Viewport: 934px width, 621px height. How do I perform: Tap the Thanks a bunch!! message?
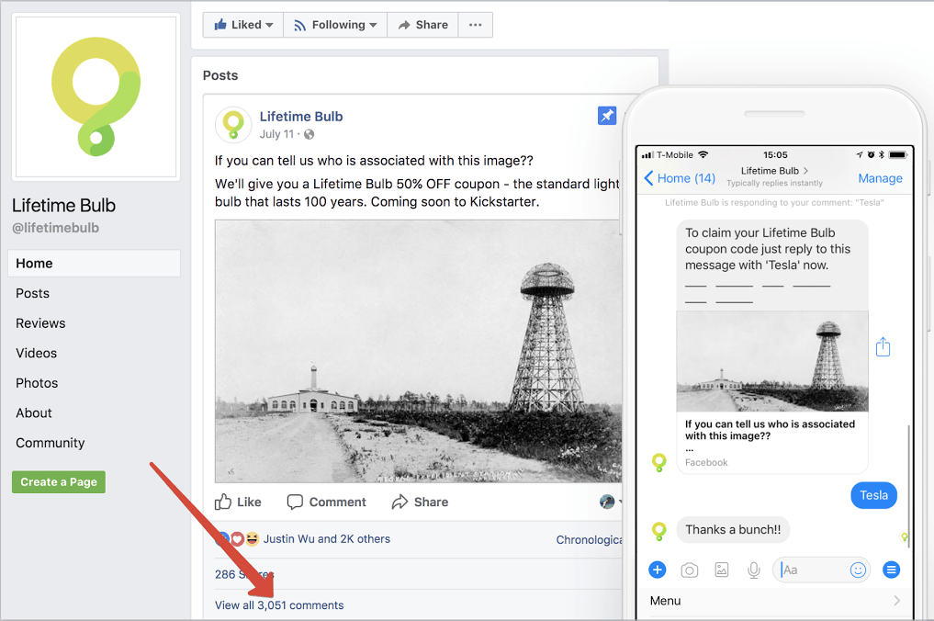click(733, 530)
